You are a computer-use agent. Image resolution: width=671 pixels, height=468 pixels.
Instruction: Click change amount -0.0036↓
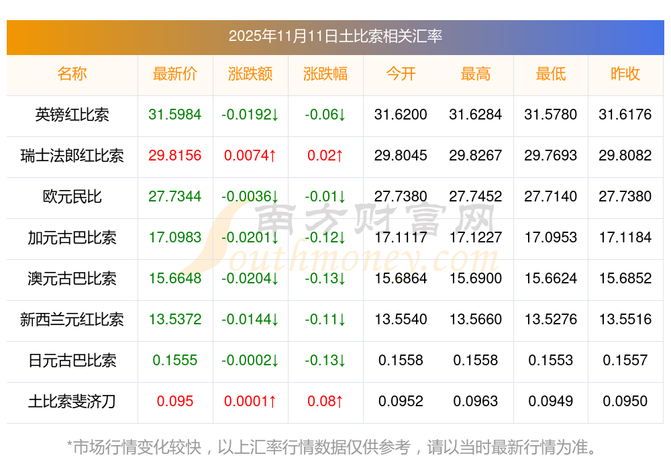tap(250, 197)
